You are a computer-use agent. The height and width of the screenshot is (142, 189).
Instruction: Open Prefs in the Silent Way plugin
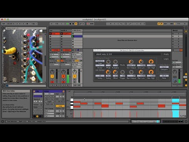coord(166,54)
